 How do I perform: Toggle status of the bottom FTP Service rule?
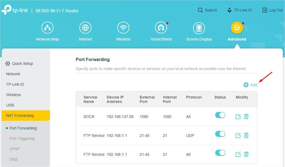pyautogui.click(x=220, y=153)
